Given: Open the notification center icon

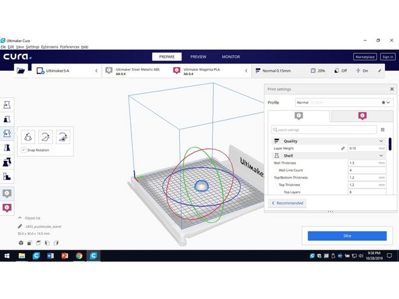Looking at the screenshot, I should coord(390,256).
